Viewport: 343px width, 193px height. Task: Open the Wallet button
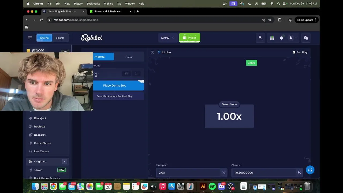pos(189,38)
